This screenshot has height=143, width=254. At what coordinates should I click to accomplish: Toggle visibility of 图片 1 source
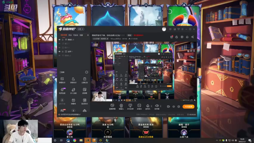(59, 47)
